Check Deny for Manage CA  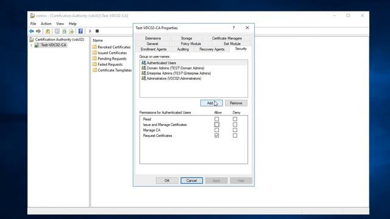(x=235, y=130)
